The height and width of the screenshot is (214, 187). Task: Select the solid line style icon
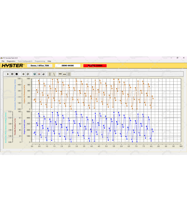click(x=60, y=74)
